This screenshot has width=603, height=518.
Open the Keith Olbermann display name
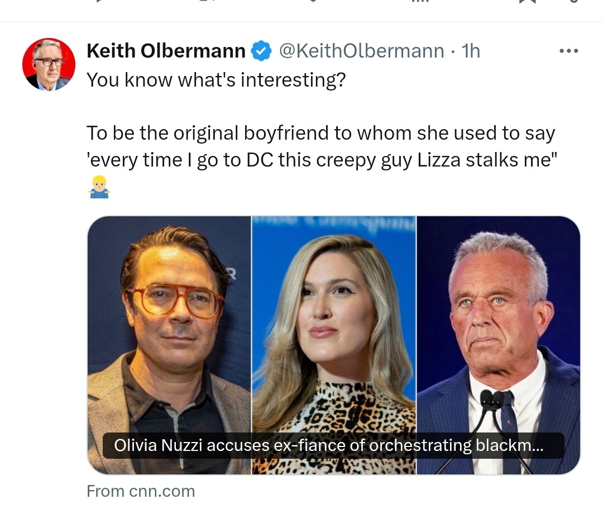tap(166, 51)
